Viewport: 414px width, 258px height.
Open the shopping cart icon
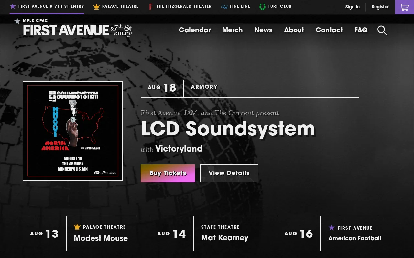point(404,7)
